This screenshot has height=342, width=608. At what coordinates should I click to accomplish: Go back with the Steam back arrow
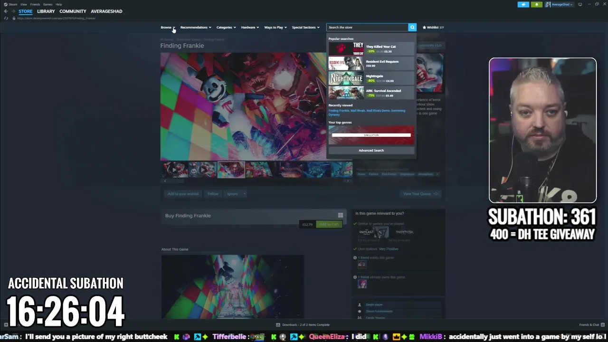[6, 11]
